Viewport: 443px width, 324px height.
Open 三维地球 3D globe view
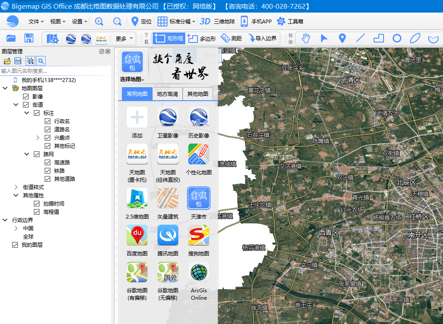pyautogui.click(x=217, y=21)
